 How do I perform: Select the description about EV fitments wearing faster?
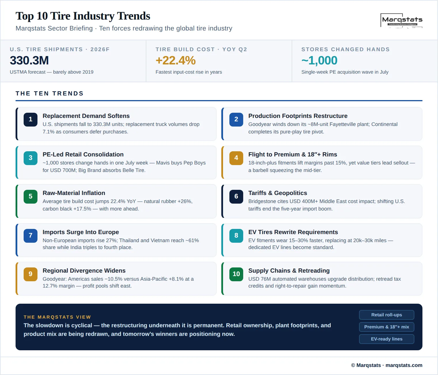321,244
